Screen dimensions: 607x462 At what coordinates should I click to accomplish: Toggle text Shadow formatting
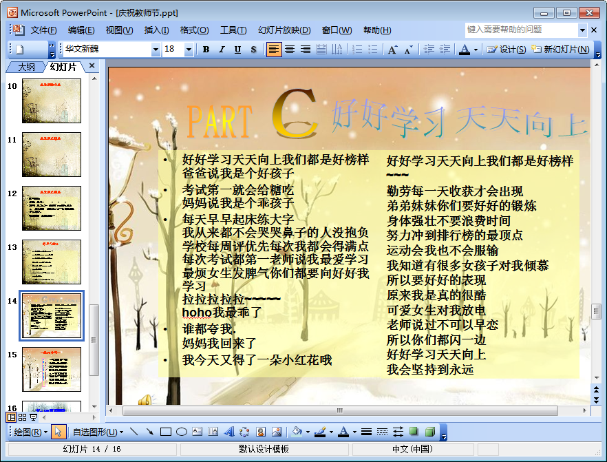[x=253, y=50]
